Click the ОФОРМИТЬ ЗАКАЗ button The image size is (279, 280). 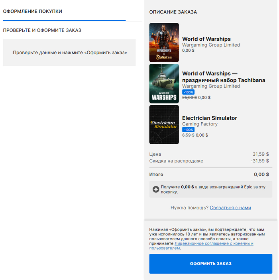pyautogui.click(x=210, y=263)
